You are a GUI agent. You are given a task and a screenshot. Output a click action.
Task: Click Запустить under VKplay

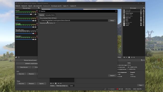tap(21, 84)
